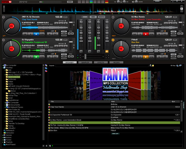Nudge deck 4 pitch bend right arrow
The image size is (186, 149).
click(x=182, y=56)
